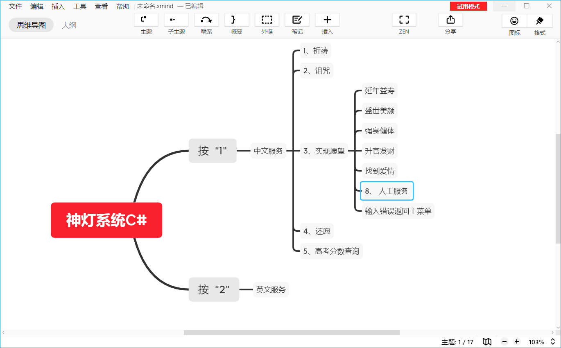Open the 插入 plus toolbar button

pos(327,20)
